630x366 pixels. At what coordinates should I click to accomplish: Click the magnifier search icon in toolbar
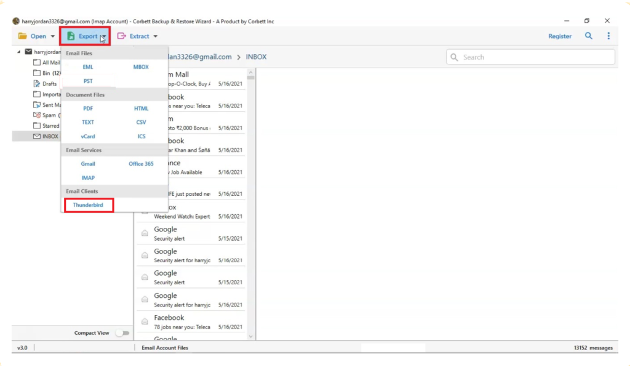point(589,36)
